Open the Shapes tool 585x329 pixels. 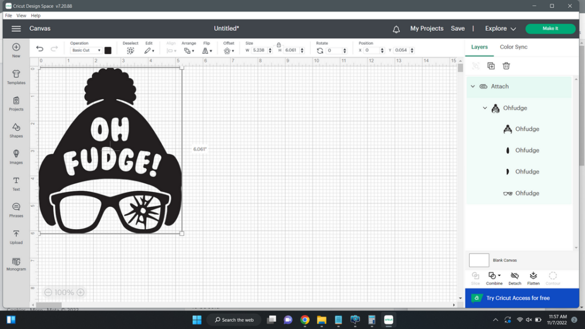pos(16,130)
